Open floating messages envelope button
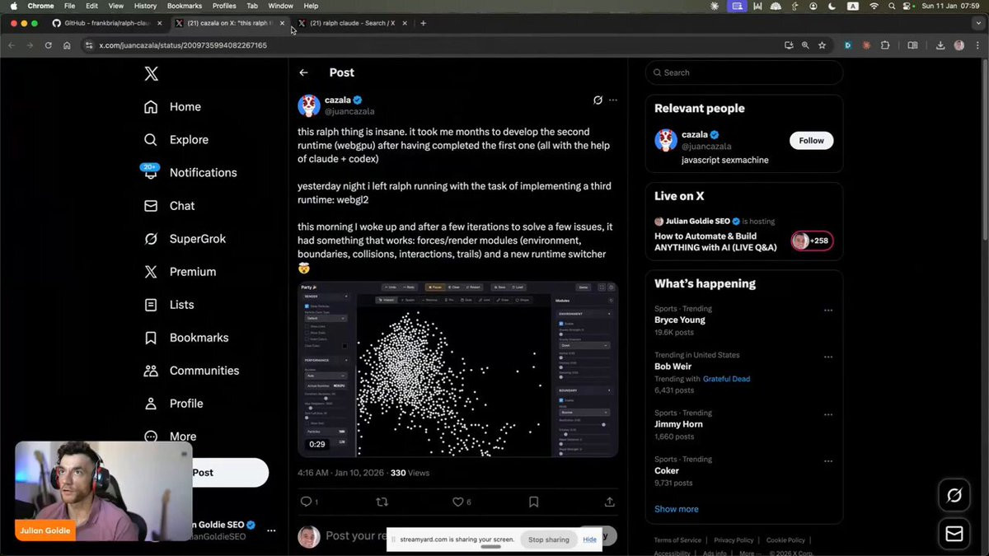The height and width of the screenshot is (556, 989). pyautogui.click(x=954, y=534)
